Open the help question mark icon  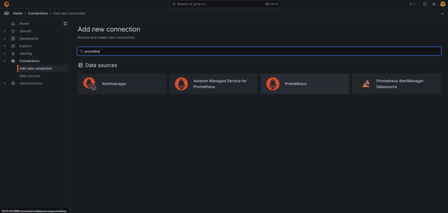point(425,4)
